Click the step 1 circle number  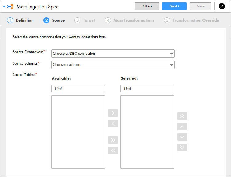[x=10, y=20]
